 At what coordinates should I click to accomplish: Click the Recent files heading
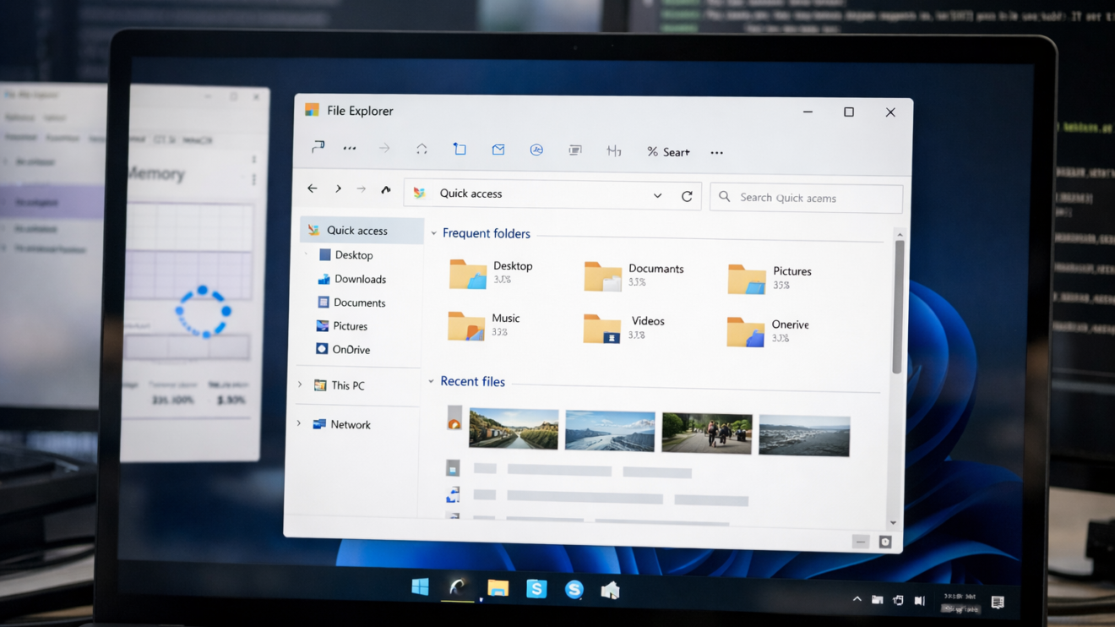[x=473, y=382]
